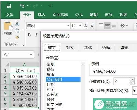Toggle Italic formatting
The width and height of the screenshot is (137, 110).
pyautogui.click(x=36, y=35)
